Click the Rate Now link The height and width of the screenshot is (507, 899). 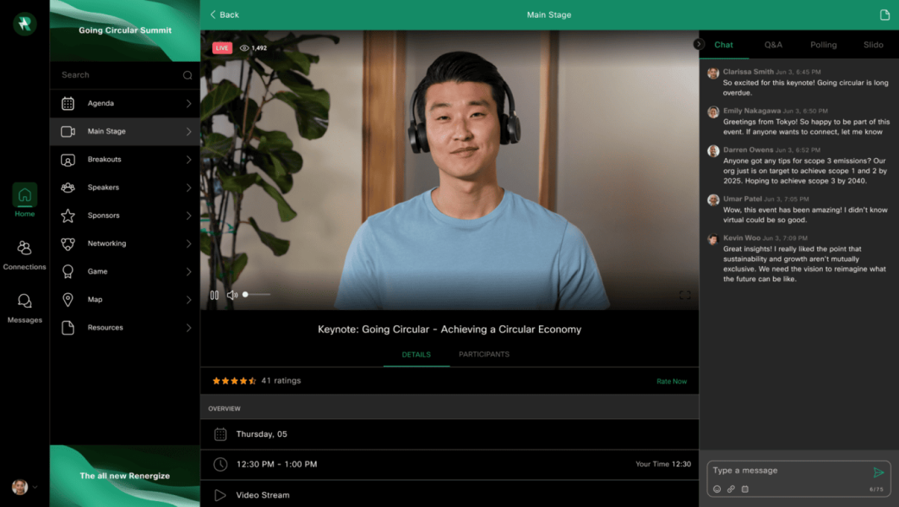(x=672, y=381)
